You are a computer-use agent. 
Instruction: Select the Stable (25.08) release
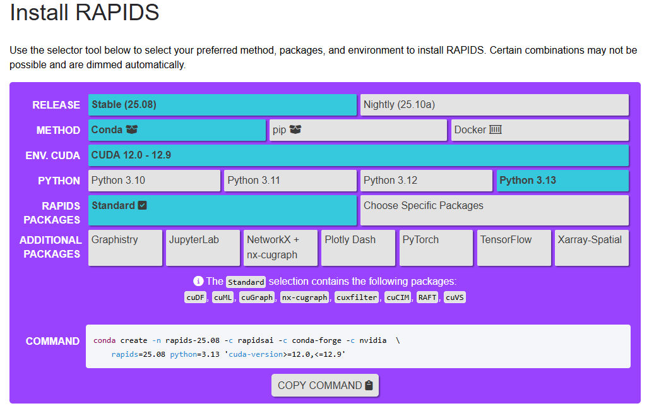coord(222,105)
